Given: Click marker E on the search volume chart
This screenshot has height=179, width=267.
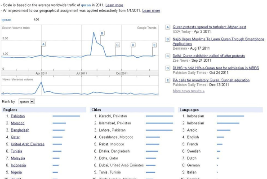Looking at the screenshot, I should coord(155,45).
